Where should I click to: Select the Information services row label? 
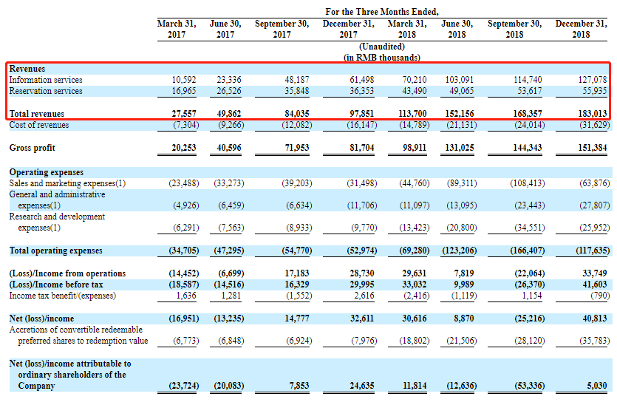click(x=46, y=80)
